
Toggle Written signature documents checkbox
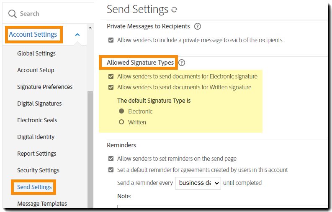(111, 87)
